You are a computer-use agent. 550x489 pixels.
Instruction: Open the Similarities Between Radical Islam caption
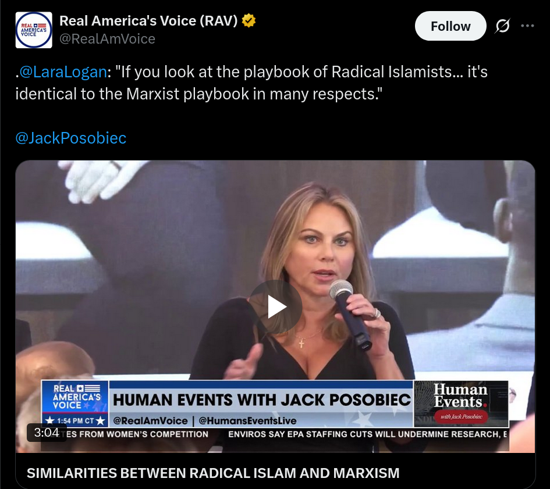click(213, 473)
